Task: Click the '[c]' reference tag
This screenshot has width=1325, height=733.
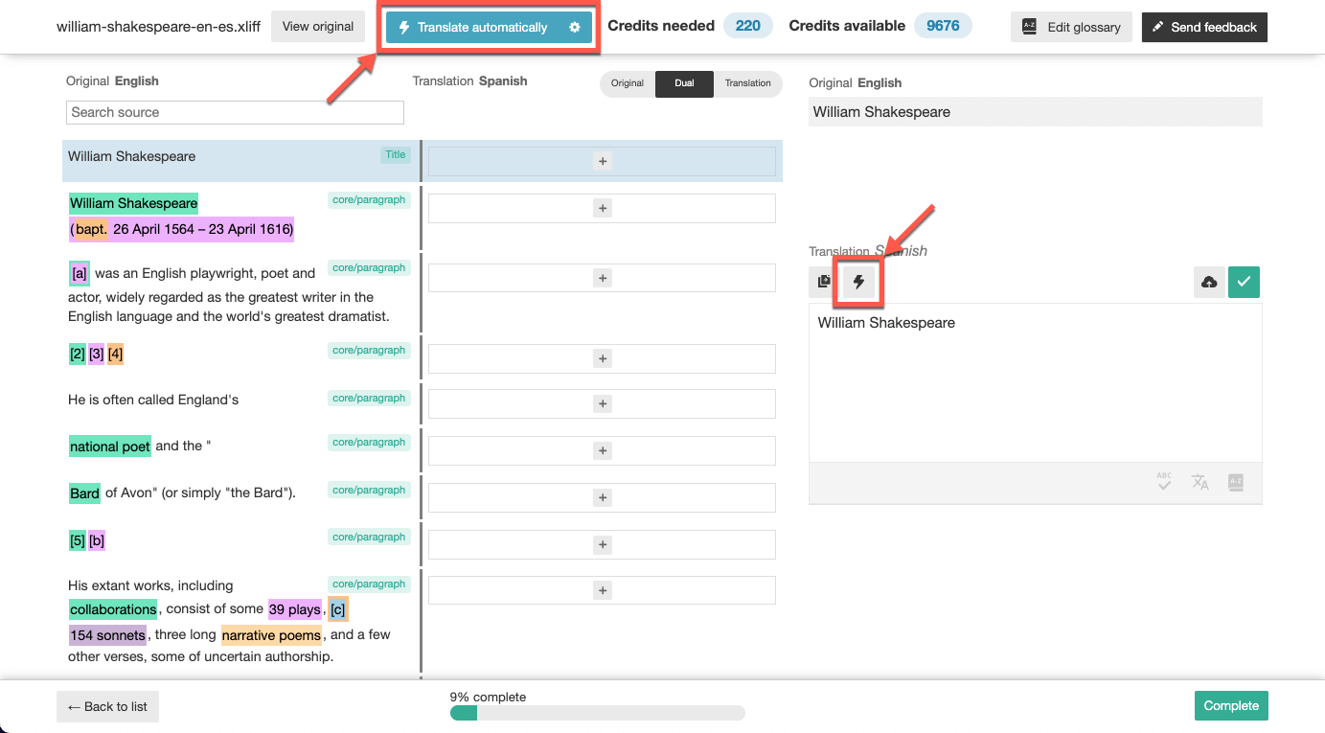Action: [337, 609]
